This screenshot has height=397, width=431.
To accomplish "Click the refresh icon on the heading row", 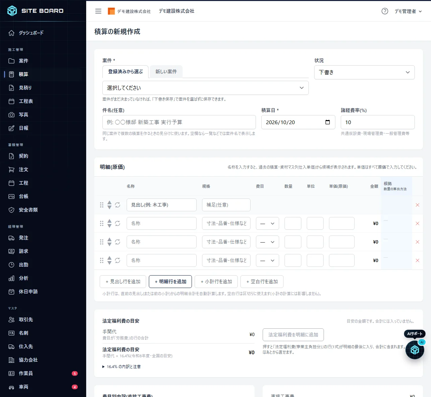I will (118, 205).
